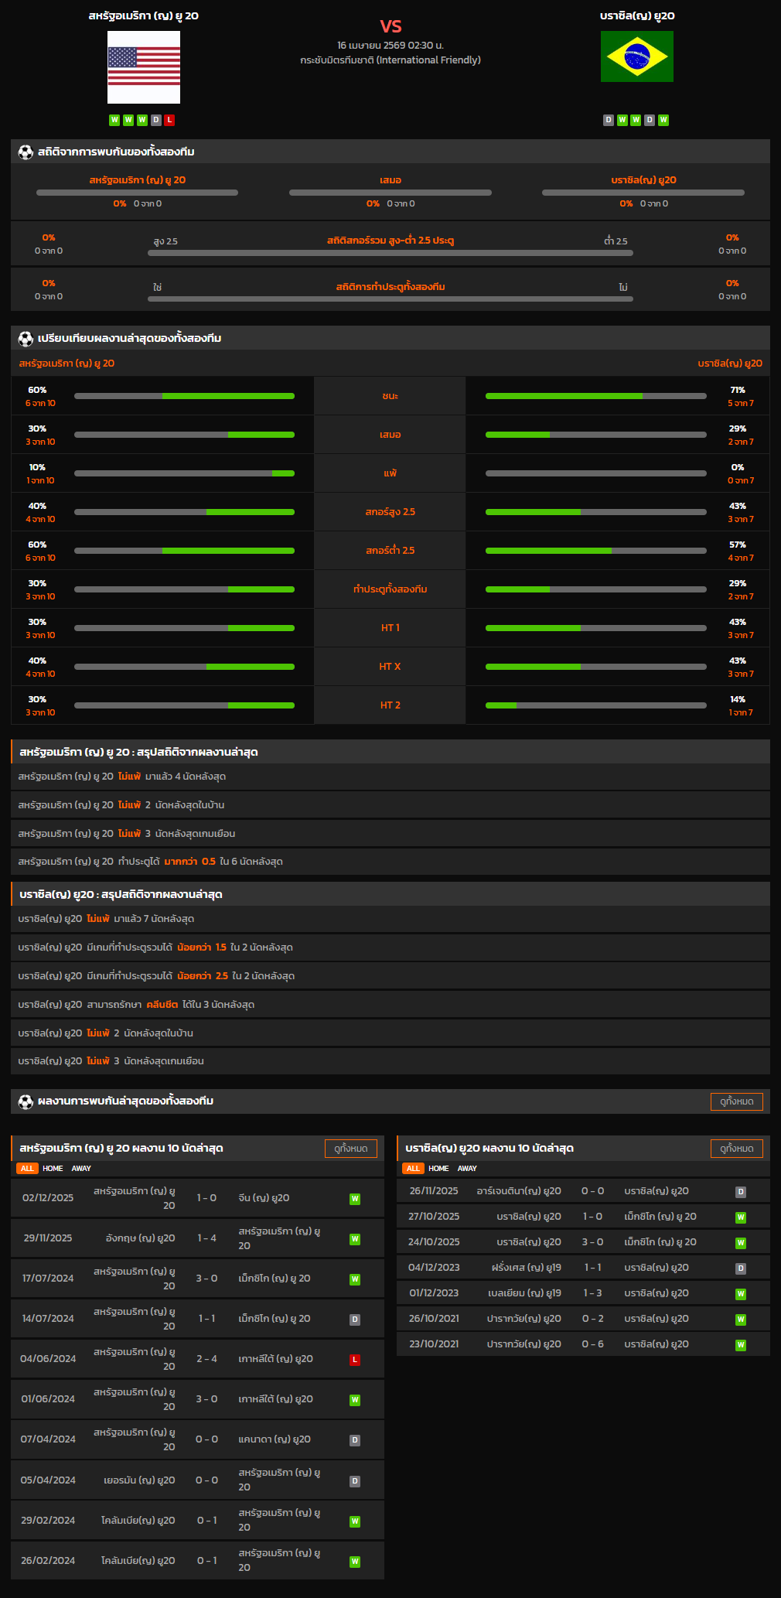This screenshot has width=781, height=1598.
Task: Open view-all button for Brazil last 10 matches
Action: (736, 1149)
